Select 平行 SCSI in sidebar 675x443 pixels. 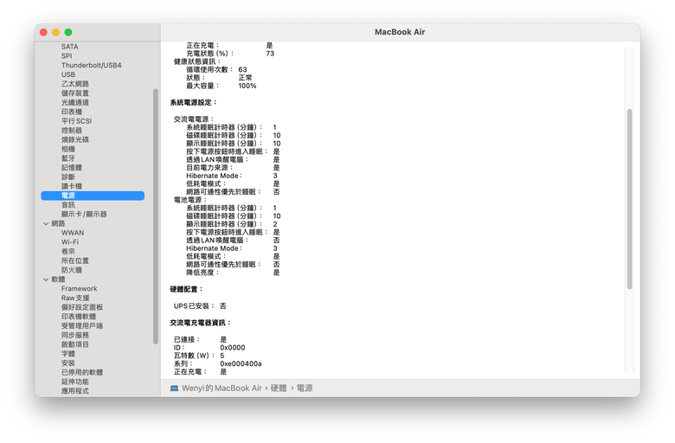click(x=76, y=121)
